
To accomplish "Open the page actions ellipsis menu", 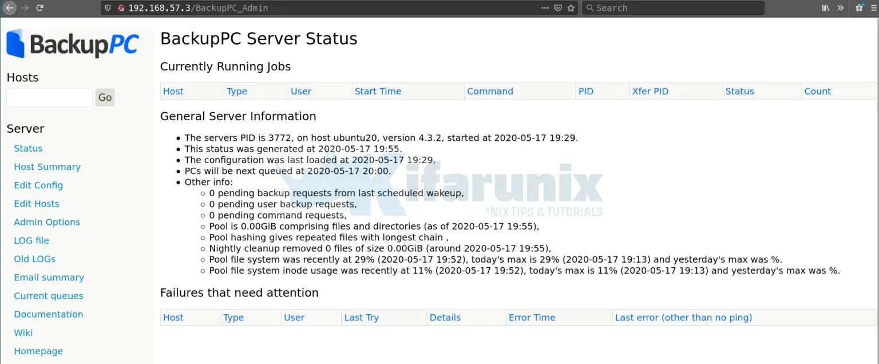I will click(x=545, y=7).
